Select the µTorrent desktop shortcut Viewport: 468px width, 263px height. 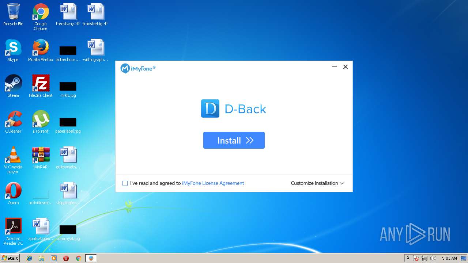(x=41, y=122)
